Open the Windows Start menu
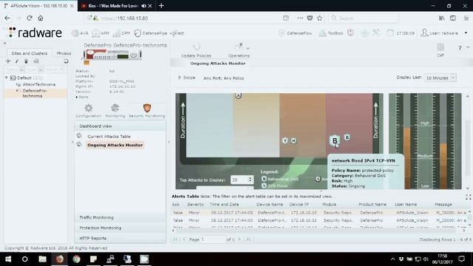Viewport: 473px width, 266px height. pos(8,259)
